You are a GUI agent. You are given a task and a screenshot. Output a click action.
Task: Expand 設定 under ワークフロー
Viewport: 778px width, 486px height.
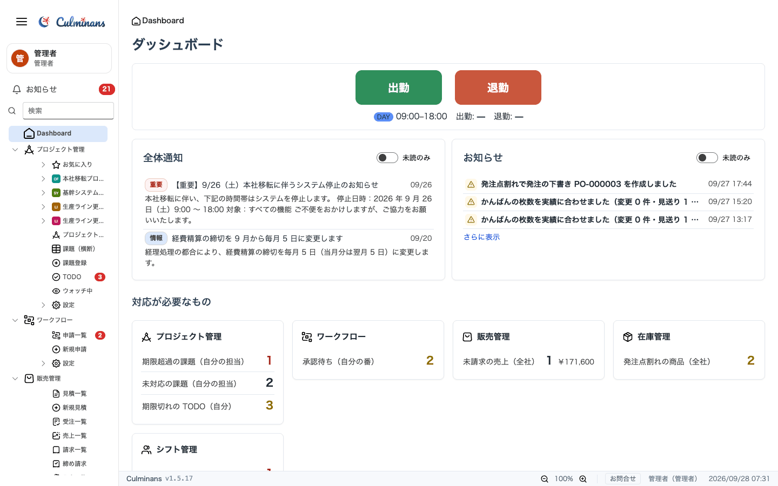tap(43, 363)
